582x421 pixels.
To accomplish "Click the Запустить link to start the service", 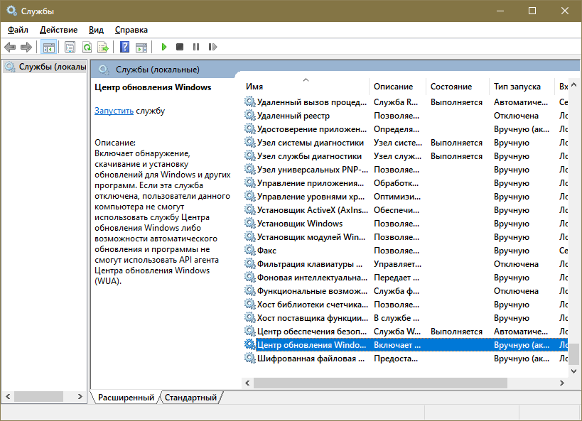I will coord(114,111).
